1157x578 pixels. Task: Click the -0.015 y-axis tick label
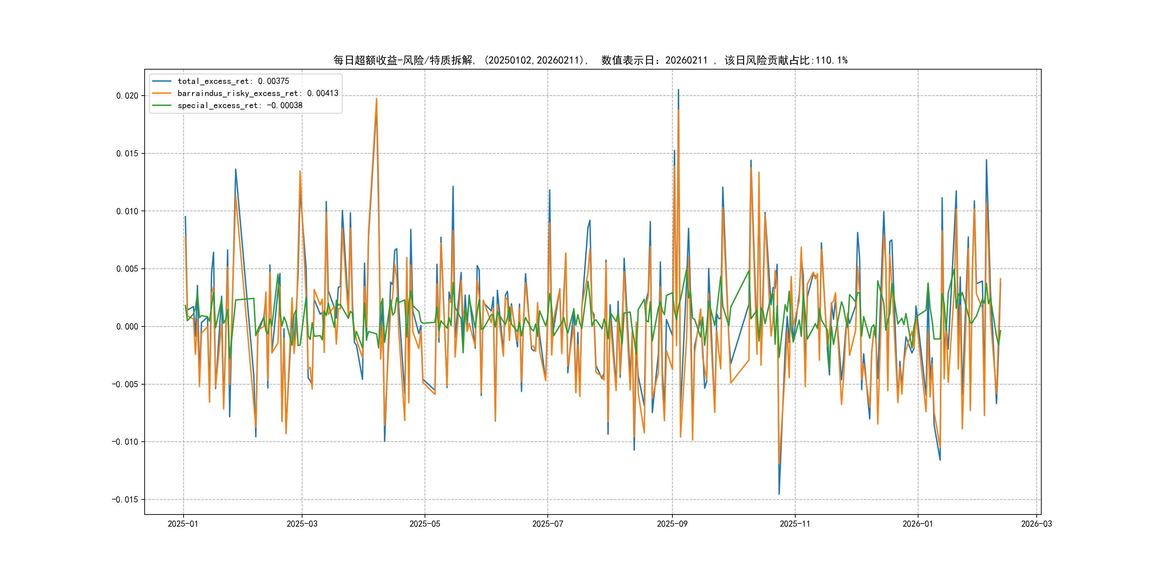point(125,500)
